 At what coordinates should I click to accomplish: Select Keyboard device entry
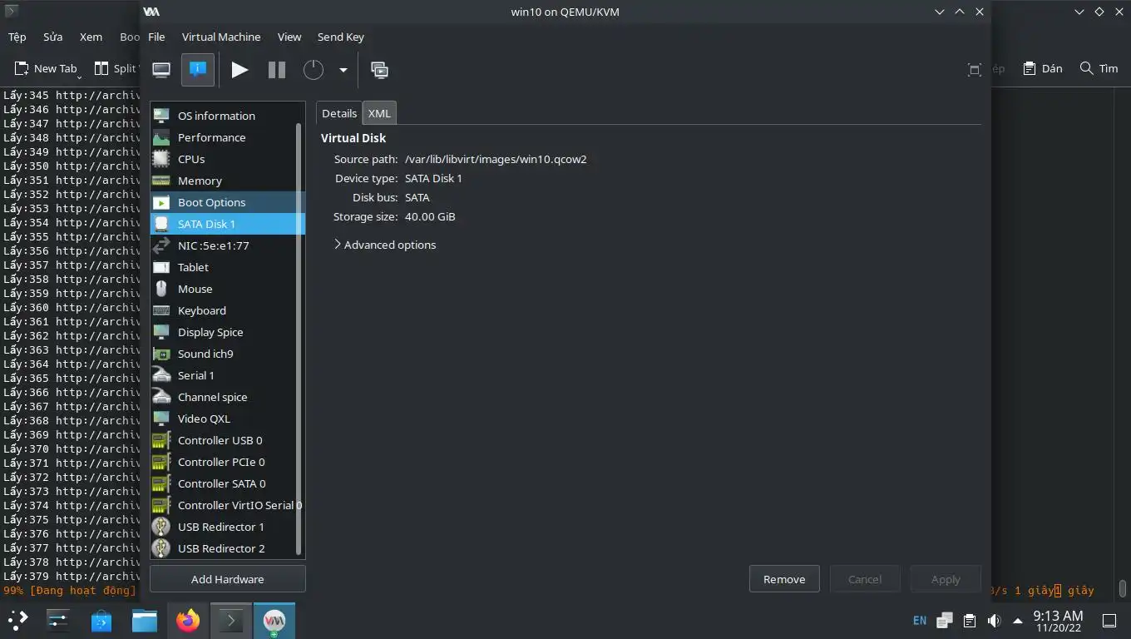pyautogui.click(x=227, y=310)
